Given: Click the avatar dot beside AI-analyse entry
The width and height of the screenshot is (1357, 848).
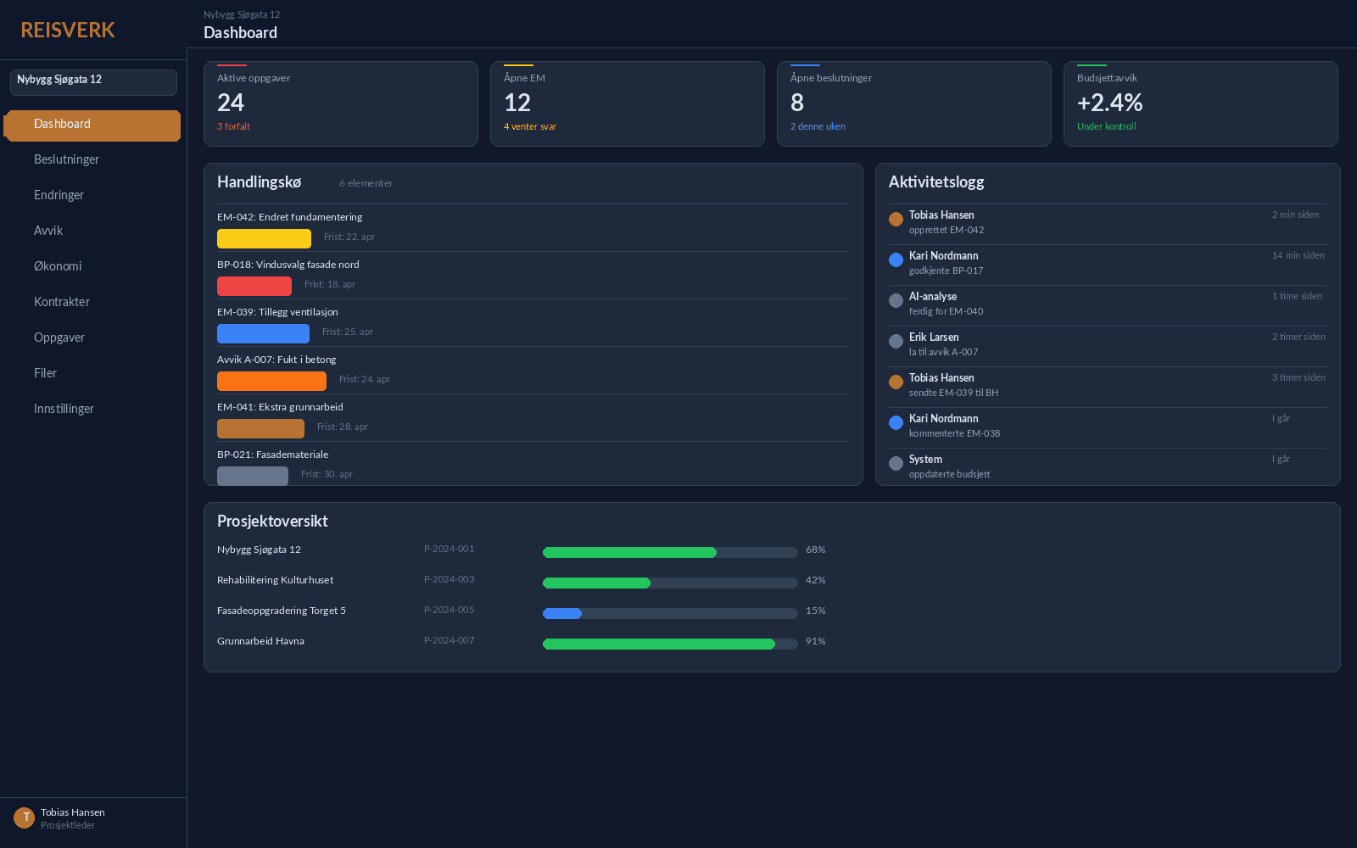Looking at the screenshot, I should [x=896, y=301].
